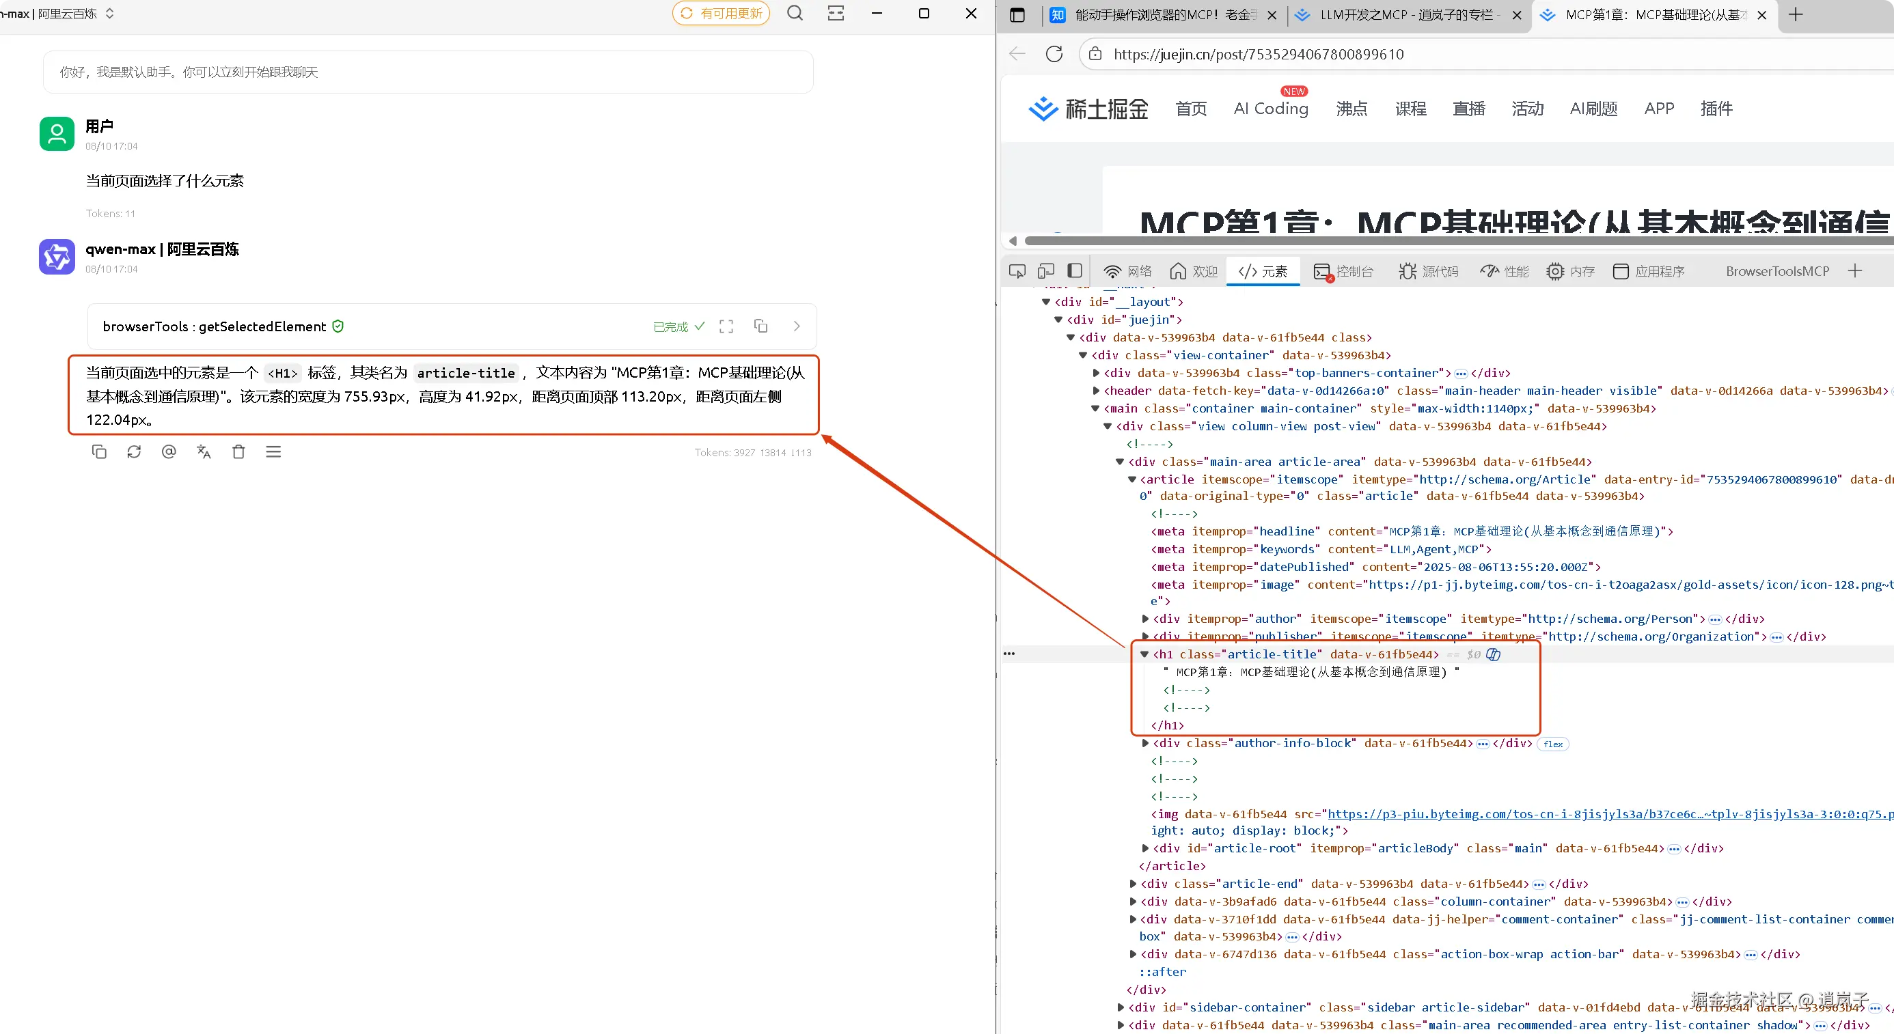1894x1034 pixels.
Task: Open the AI Coding nav link
Action: pos(1270,109)
